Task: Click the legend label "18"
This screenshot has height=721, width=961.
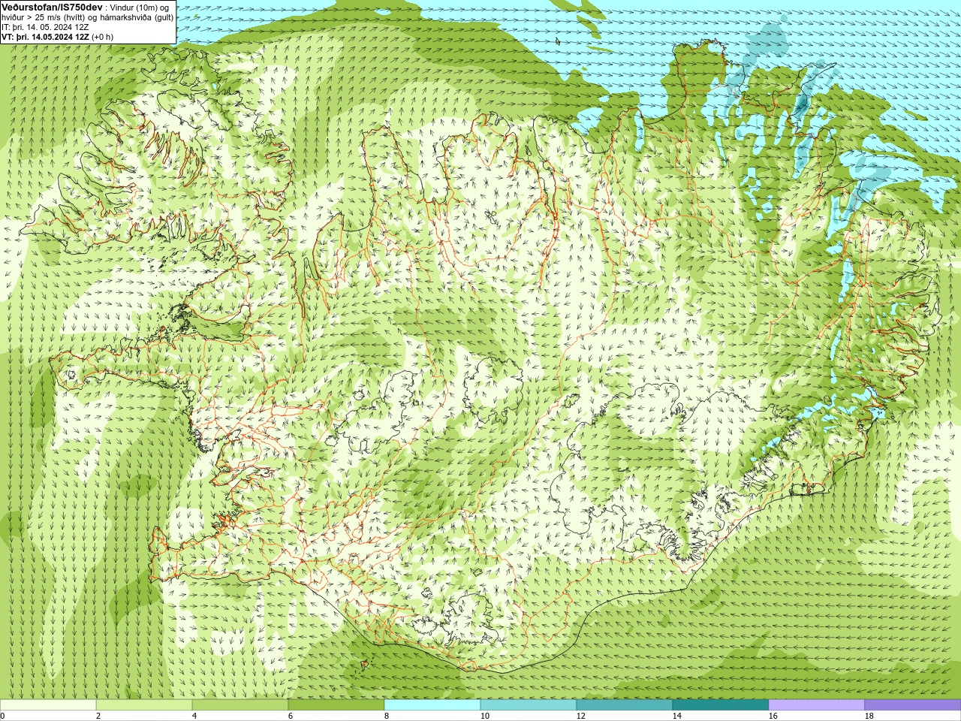Action: click(869, 716)
